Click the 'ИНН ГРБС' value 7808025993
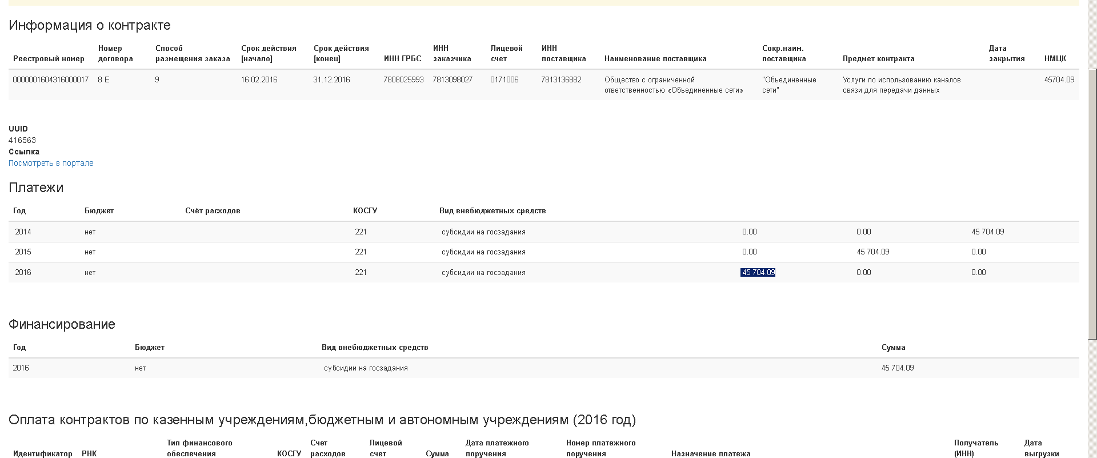 click(403, 80)
